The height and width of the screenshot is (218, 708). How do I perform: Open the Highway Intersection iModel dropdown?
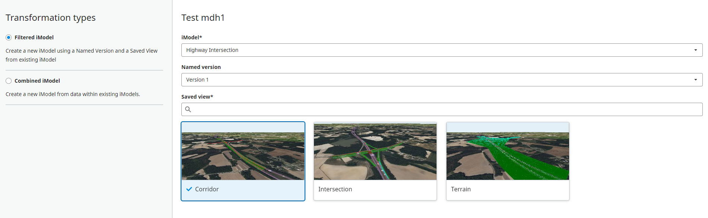tap(442, 50)
